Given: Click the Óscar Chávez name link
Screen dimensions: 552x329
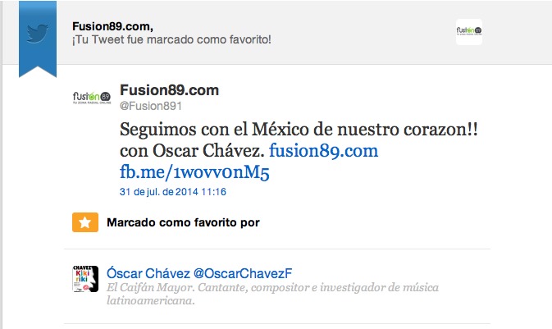Looking at the screenshot, I should 148,273.
